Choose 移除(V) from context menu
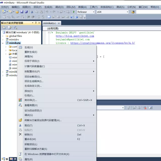Viewport: 161px width, 161px height. [x=57, y=135]
